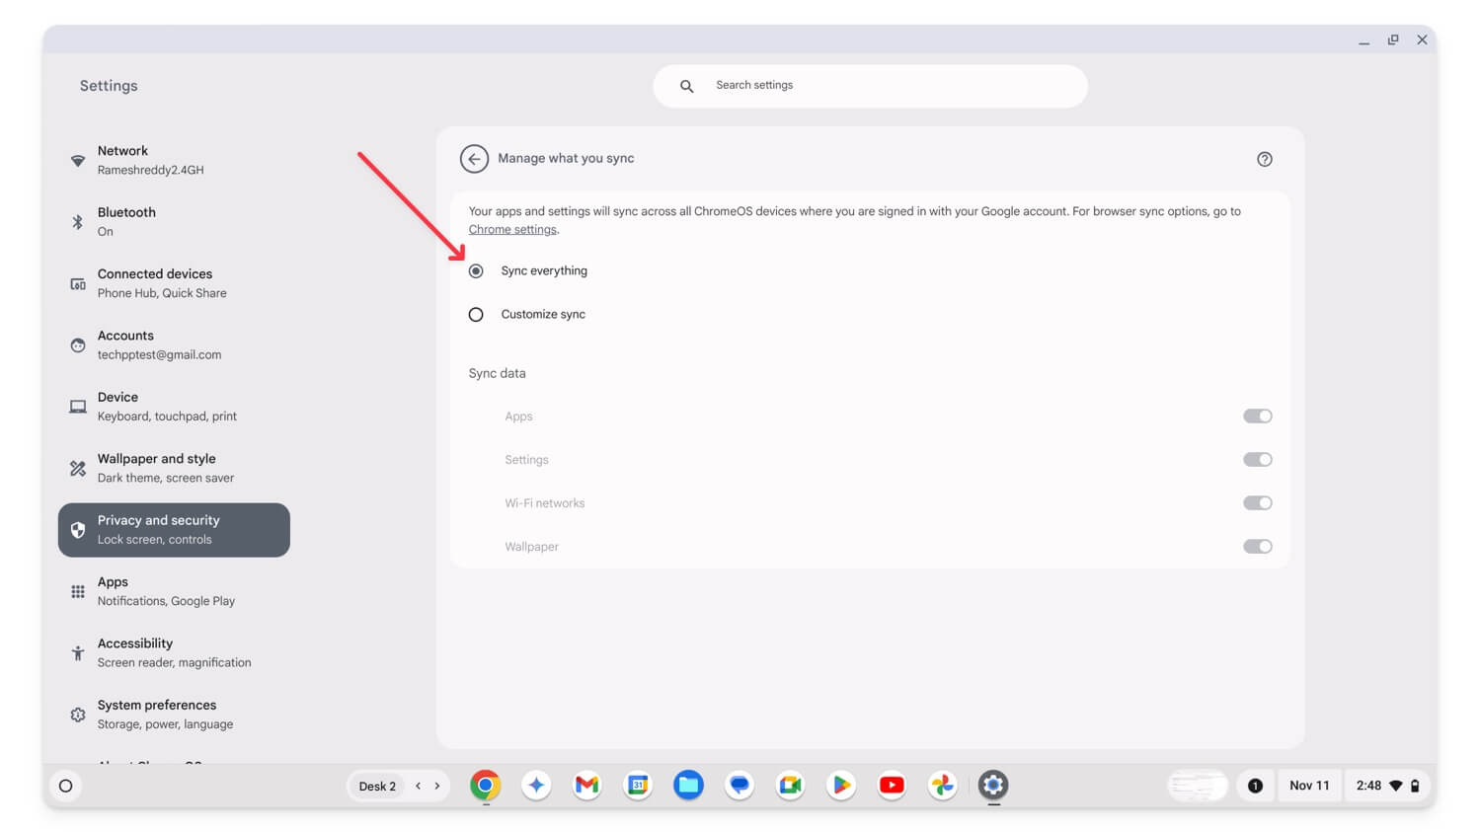Viewport: 1480px width, 832px height.
Task: Click the Search settings field
Action: coord(870,86)
